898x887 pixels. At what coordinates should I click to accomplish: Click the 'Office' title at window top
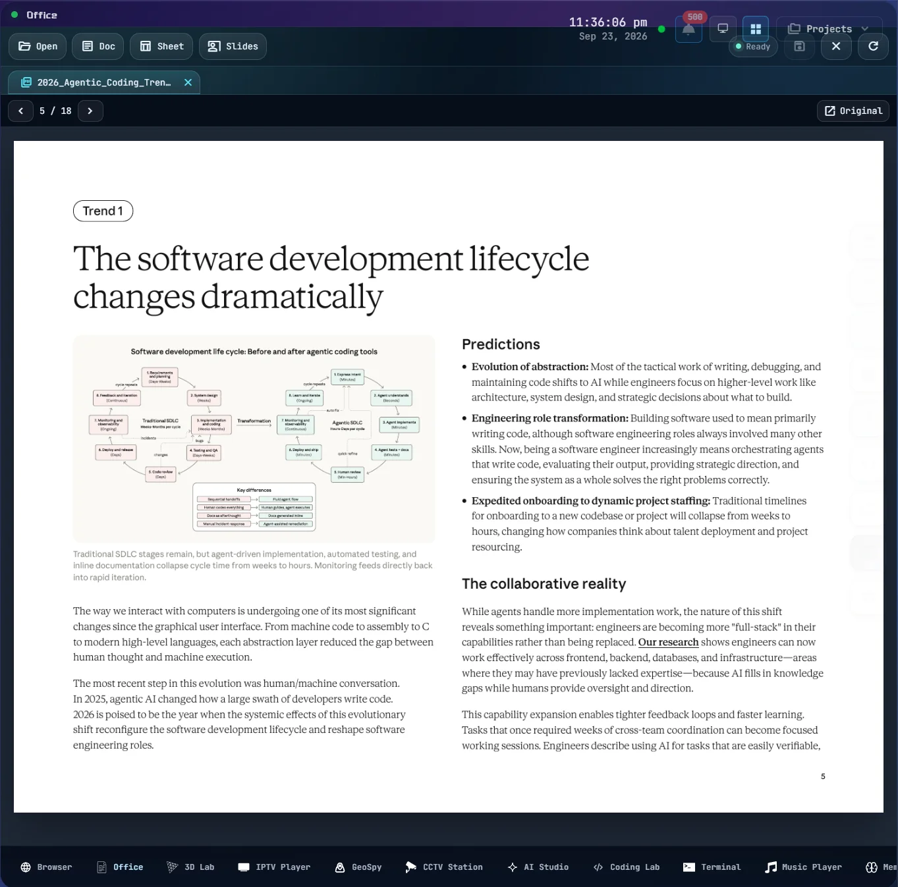tap(42, 14)
